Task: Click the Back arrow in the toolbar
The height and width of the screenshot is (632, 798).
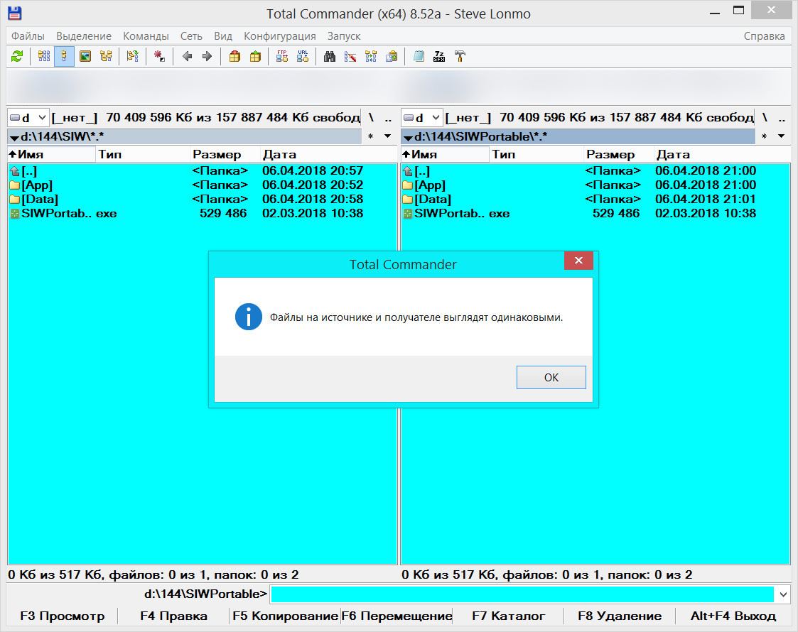Action: click(187, 56)
